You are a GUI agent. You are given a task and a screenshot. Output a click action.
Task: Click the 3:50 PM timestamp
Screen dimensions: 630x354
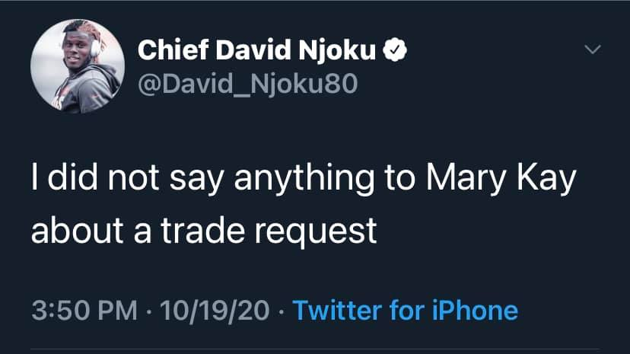[x=84, y=311]
